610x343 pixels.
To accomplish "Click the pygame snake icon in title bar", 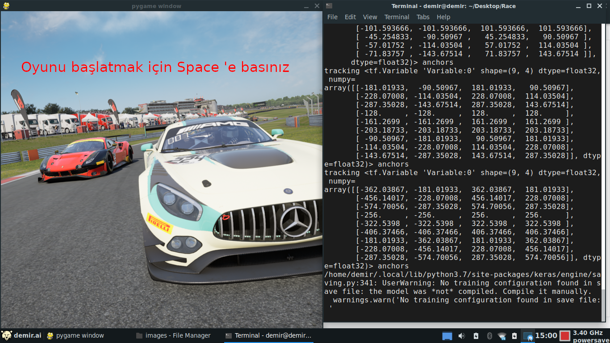I will tap(5, 6).
